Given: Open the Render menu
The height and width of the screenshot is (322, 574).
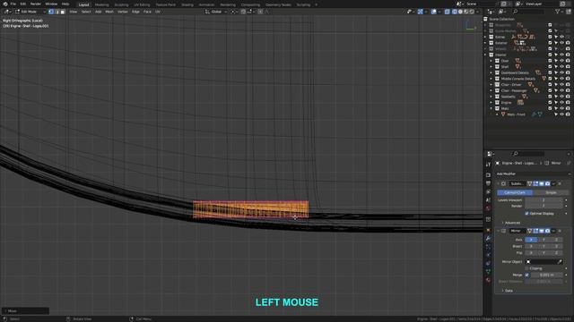Looking at the screenshot, I should (36, 4).
